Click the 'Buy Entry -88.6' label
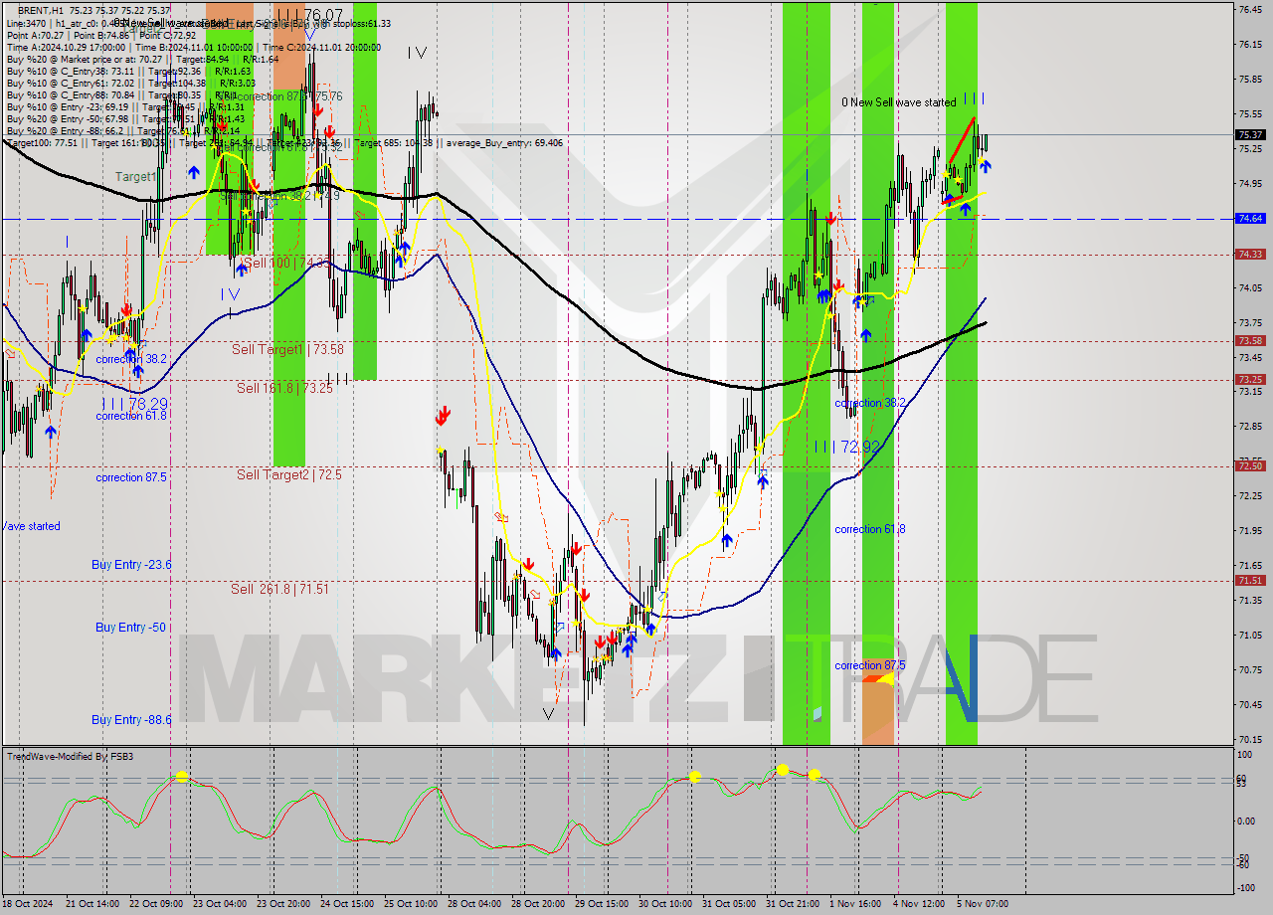 tap(131, 719)
